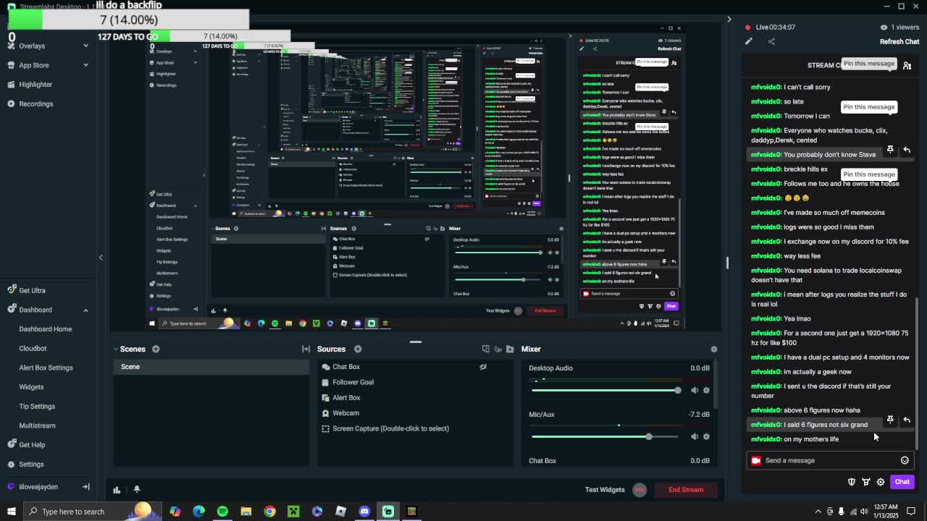
Task: Expand App Store sidebar section
Action: (x=85, y=65)
